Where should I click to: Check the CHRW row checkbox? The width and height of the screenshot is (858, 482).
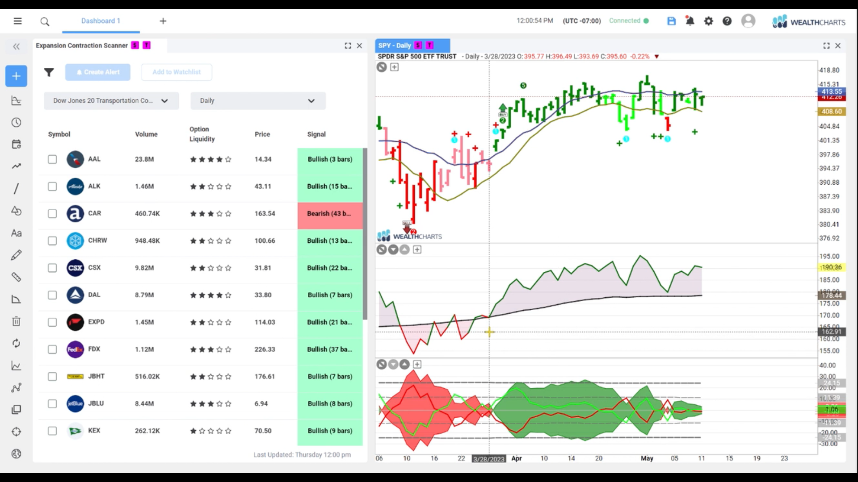click(x=52, y=241)
